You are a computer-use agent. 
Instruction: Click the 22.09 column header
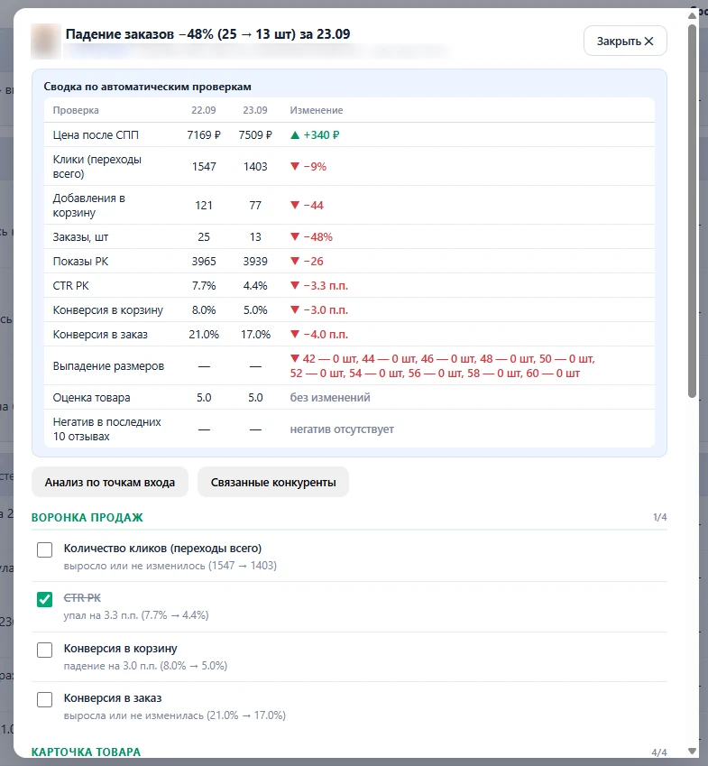tap(204, 110)
